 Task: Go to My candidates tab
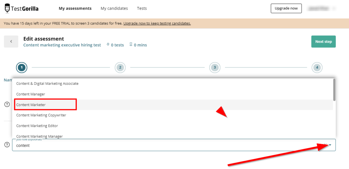point(114,8)
